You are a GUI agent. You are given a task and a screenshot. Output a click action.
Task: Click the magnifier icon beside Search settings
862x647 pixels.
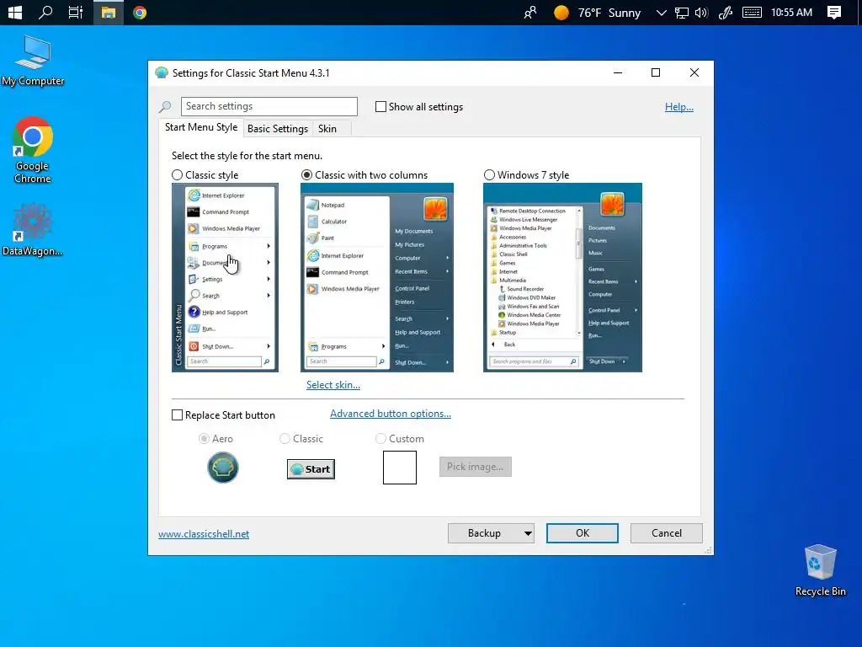point(165,107)
